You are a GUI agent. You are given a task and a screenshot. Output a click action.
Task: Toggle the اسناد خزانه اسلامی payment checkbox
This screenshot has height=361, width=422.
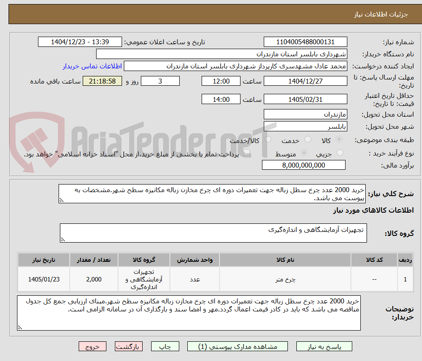coord(246,153)
